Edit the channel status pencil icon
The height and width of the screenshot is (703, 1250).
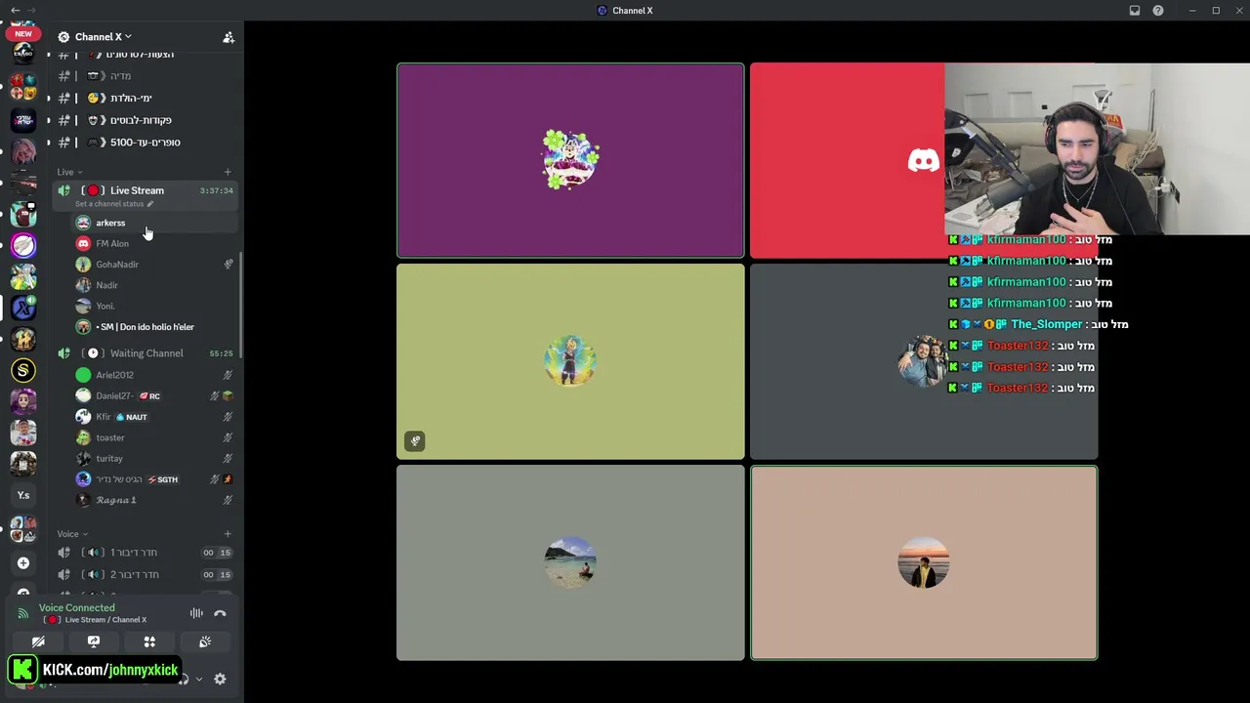coord(149,204)
